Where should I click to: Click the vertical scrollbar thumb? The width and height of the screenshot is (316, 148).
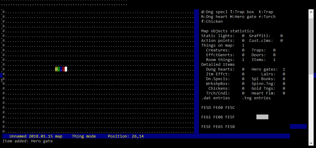point(311,42)
